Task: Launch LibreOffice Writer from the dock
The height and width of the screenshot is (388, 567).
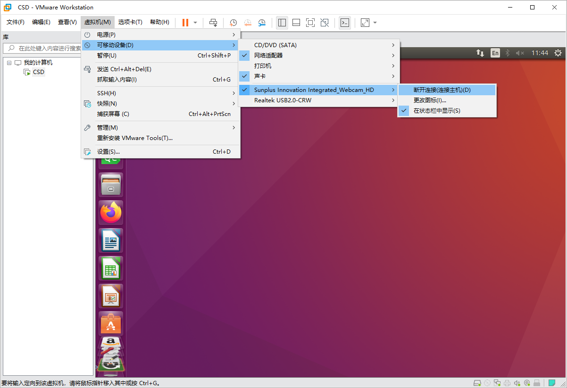Action: (x=111, y=240)
